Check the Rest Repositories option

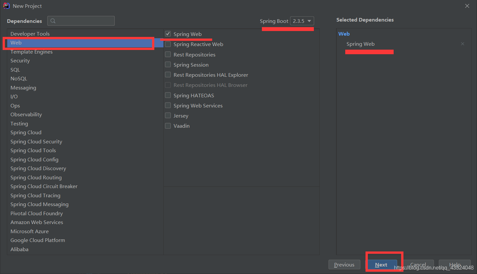[168, 55]
